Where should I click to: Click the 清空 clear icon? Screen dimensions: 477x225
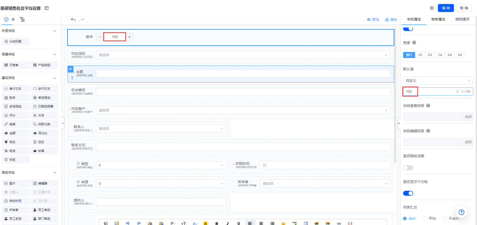387,20
